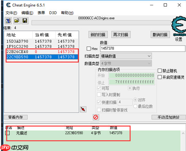Viewport: 186px width, 151px height.
Task: Click the 设置 label under the logo
Action: 179,39
